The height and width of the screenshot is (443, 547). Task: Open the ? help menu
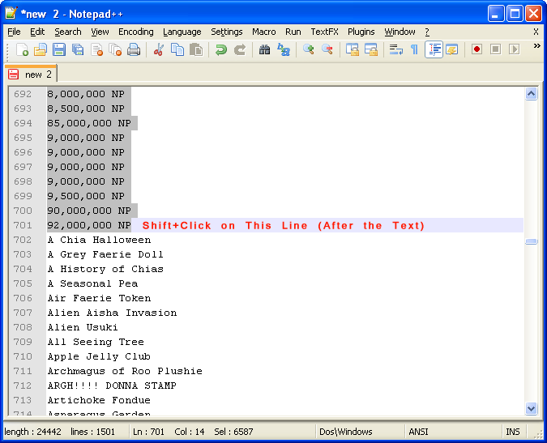tap(427, 32)
